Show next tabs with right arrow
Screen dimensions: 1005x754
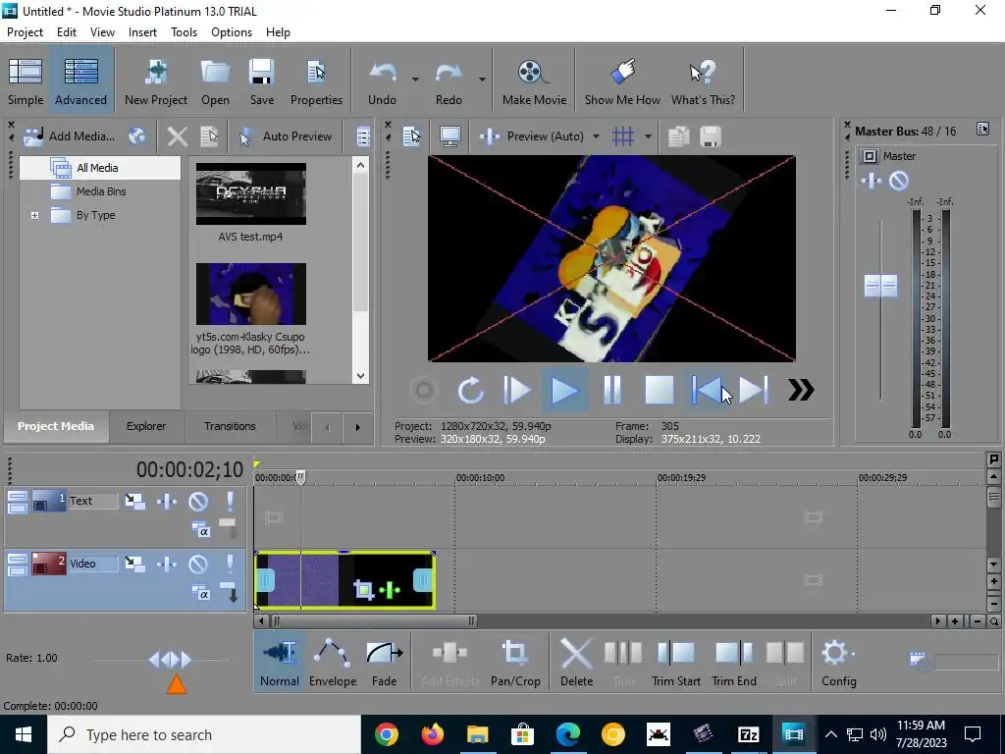[x=357, y=427]
